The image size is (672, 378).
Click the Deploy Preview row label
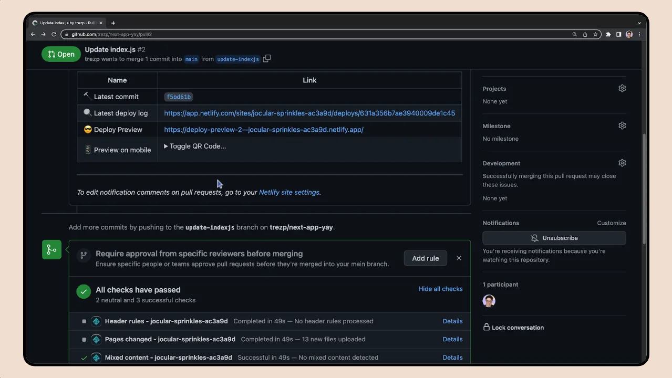coord(118,130)
